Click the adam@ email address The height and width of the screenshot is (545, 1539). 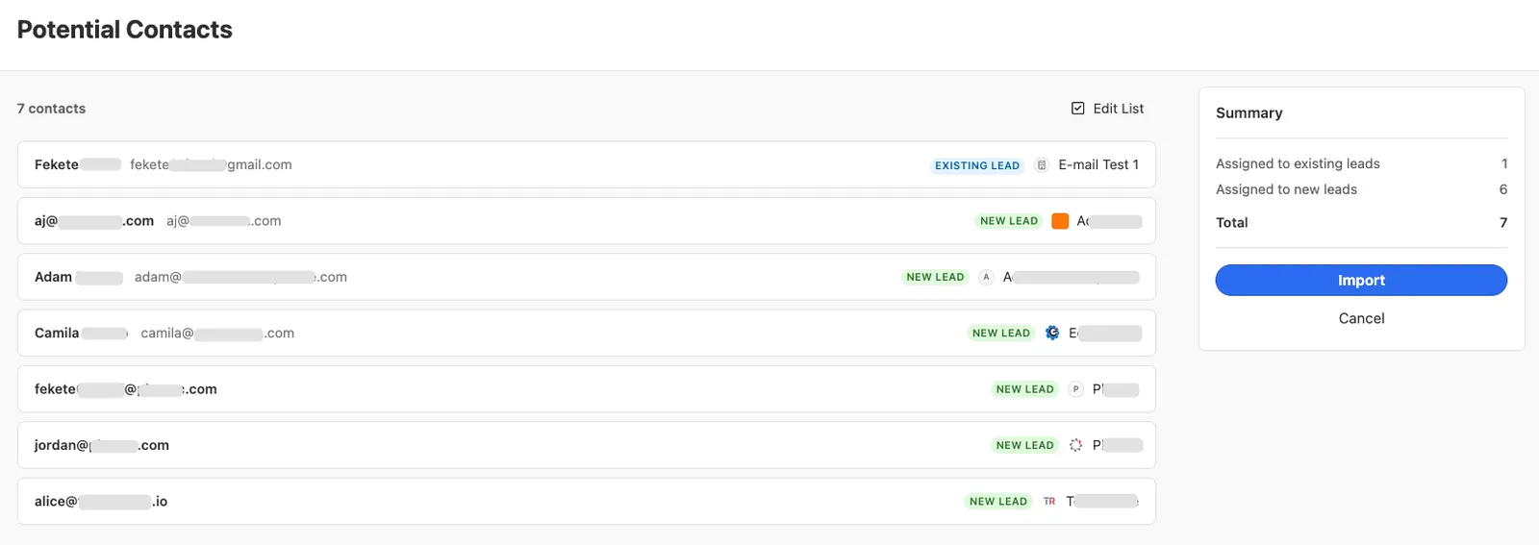click(240, 277)
